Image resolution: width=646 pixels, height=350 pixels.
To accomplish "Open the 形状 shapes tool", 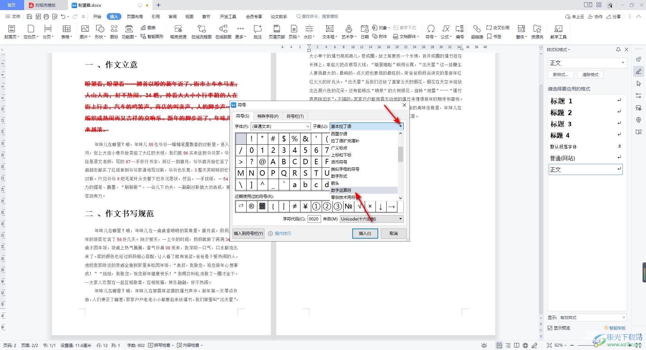I will click(x=100, y=32).
